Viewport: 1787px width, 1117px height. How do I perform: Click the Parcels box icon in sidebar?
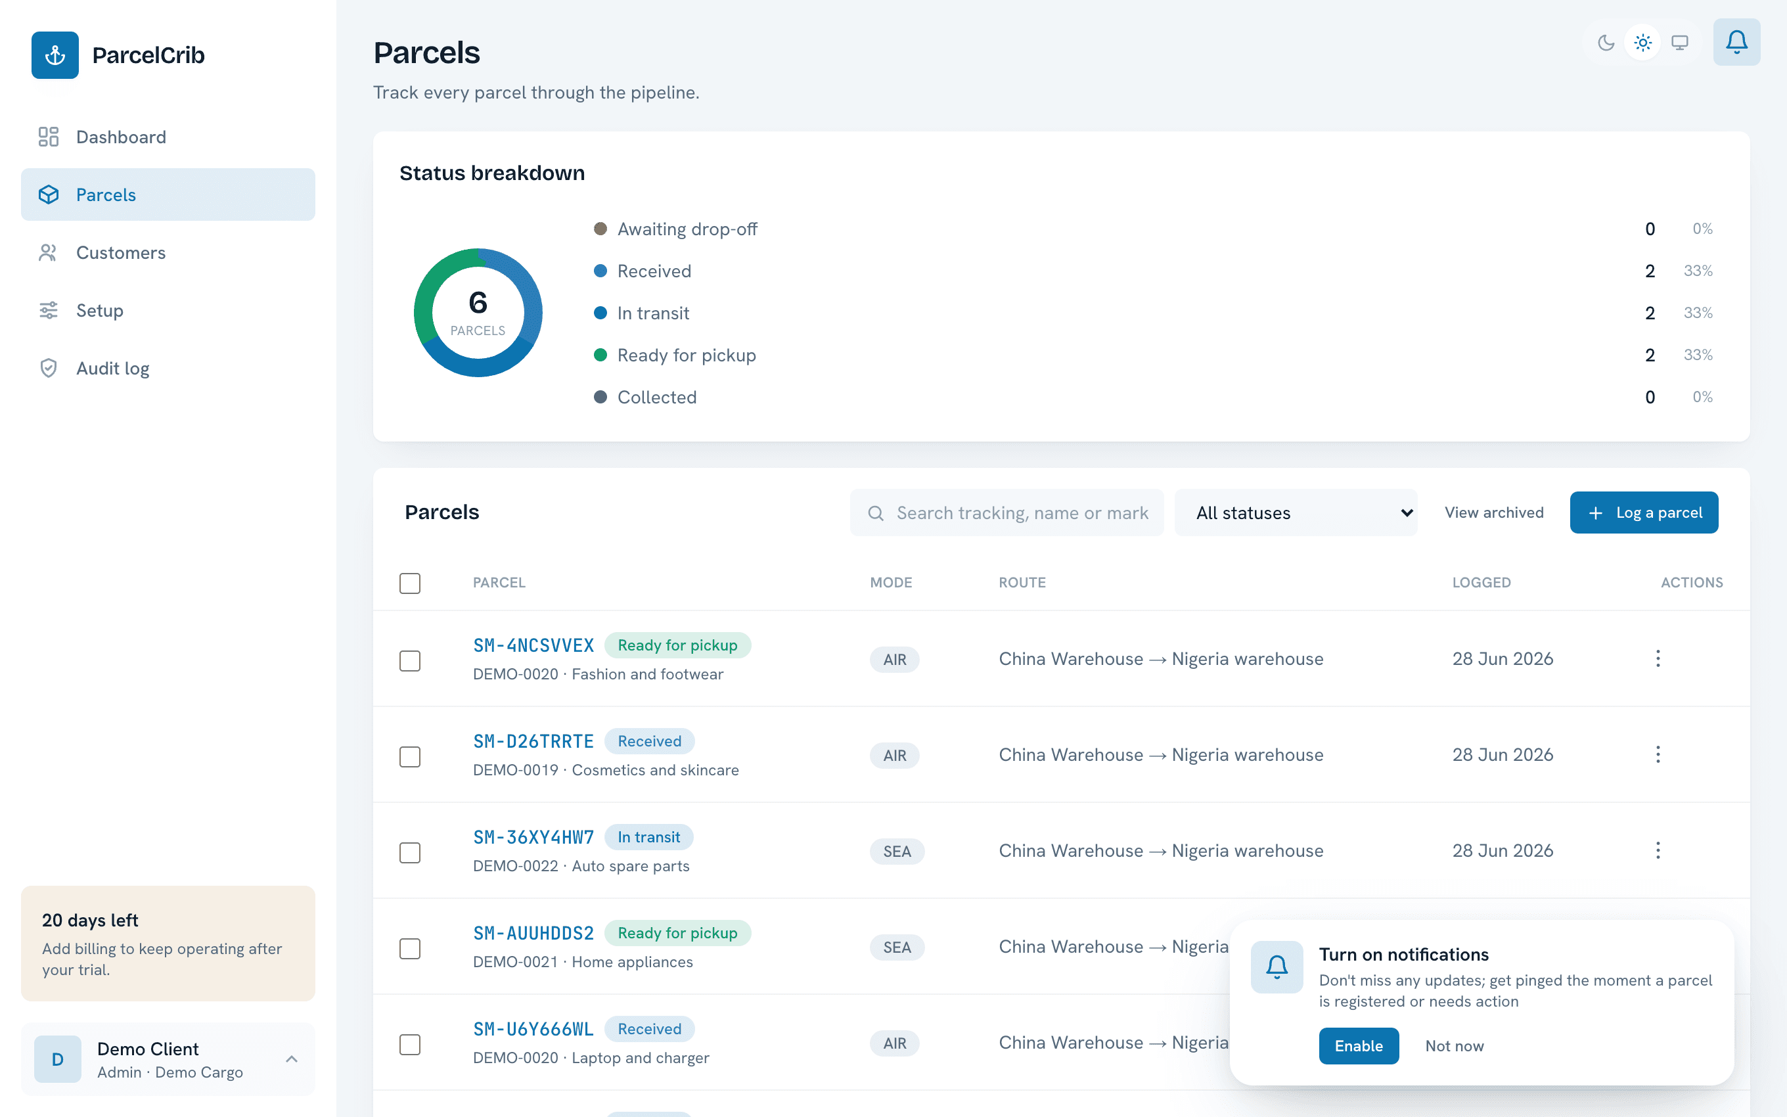49,194
